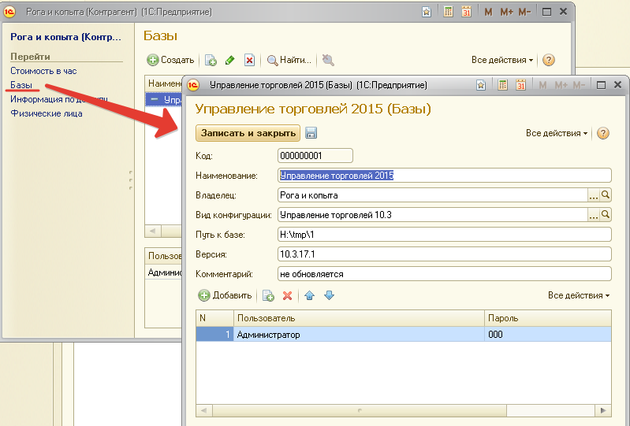Open selection list for Вид конфигурации field

click(594, 214)
